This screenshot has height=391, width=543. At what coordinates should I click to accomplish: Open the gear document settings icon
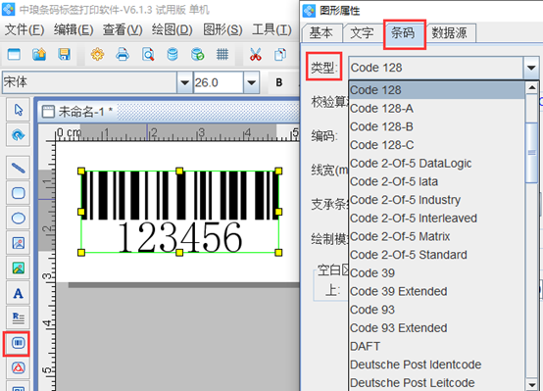click(97, 54)
